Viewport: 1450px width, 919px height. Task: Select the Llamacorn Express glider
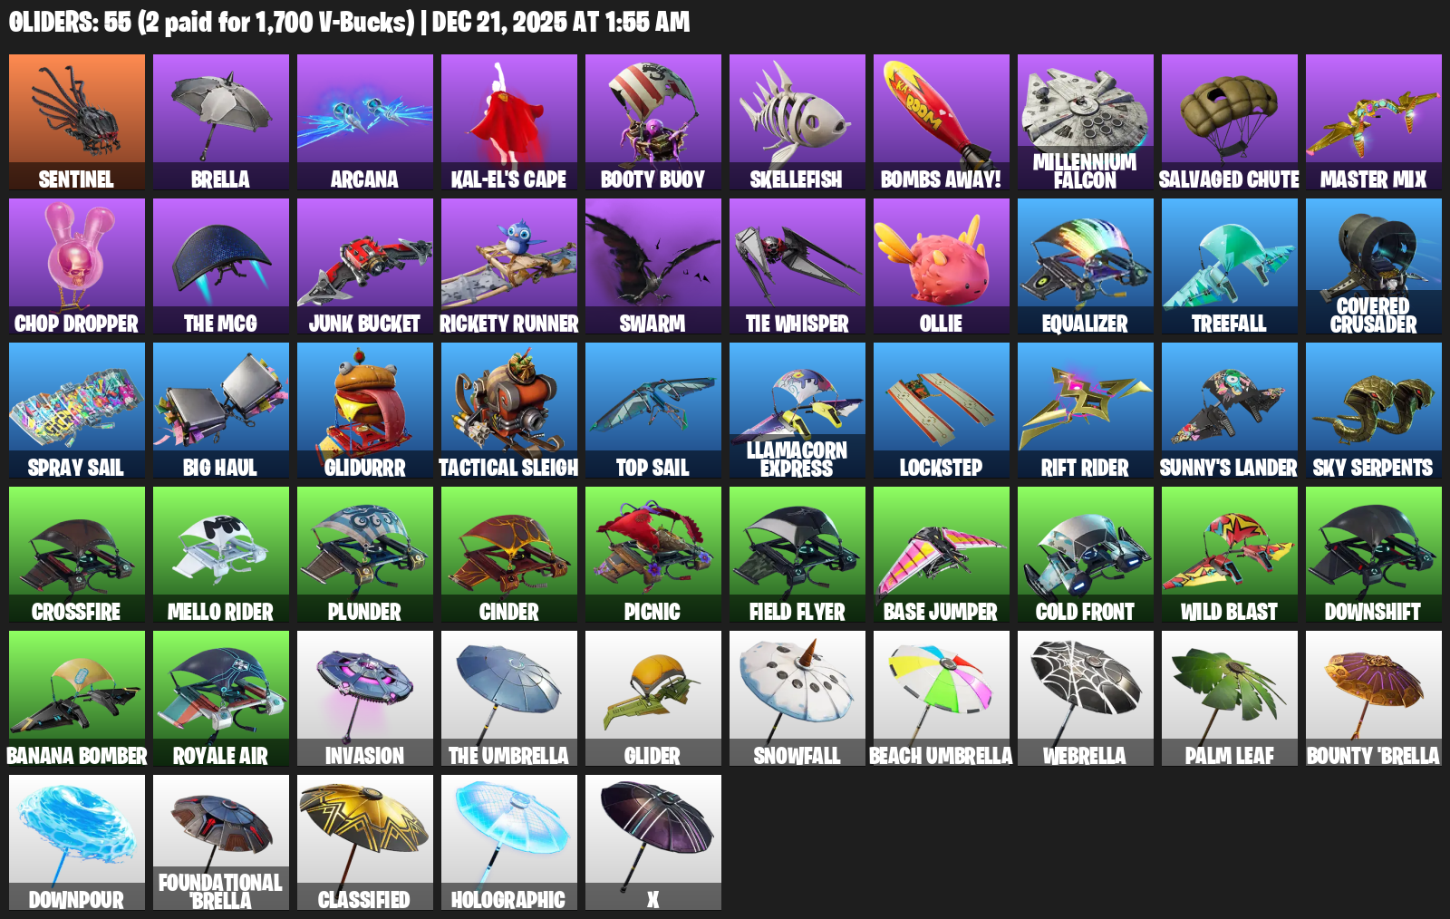coord(797,411)
